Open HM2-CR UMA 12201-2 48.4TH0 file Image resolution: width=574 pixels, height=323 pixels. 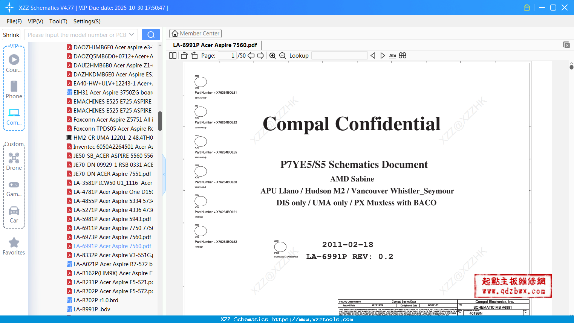pos(110,138)
